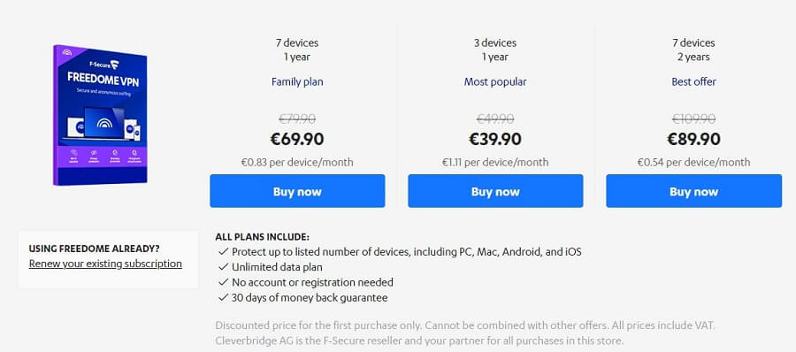
Task: Click the USING FREEDOME ALREADY? heading
Action: (x=95, y=249)
